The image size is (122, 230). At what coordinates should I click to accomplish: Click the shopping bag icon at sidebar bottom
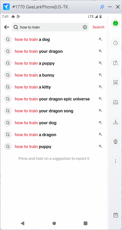click(x=116, y=215)
